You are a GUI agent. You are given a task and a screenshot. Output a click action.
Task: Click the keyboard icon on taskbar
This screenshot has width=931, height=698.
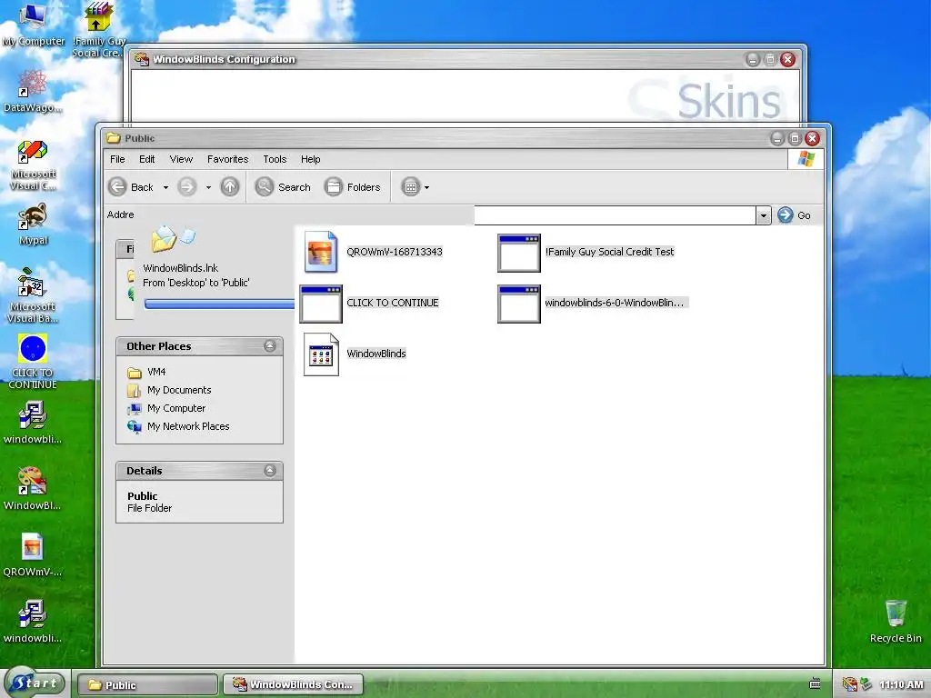(816, 683)
